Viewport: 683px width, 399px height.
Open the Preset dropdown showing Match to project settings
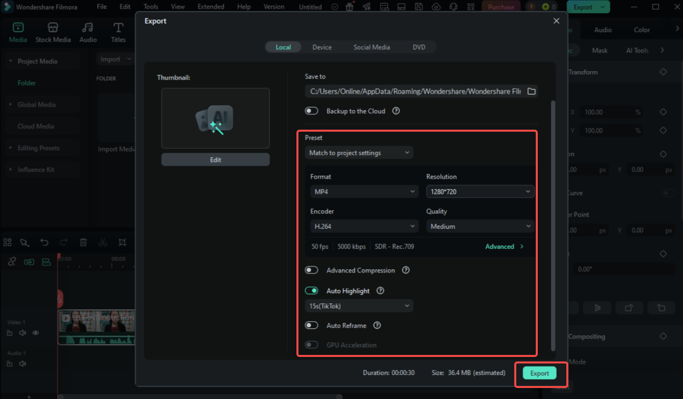tap(359, 152)
